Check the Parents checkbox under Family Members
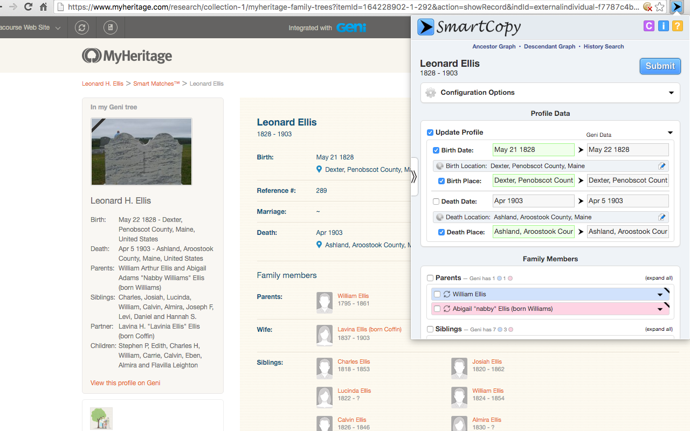Image resolution: width=690 pixels, height=431 pixels. pos(430,277)
